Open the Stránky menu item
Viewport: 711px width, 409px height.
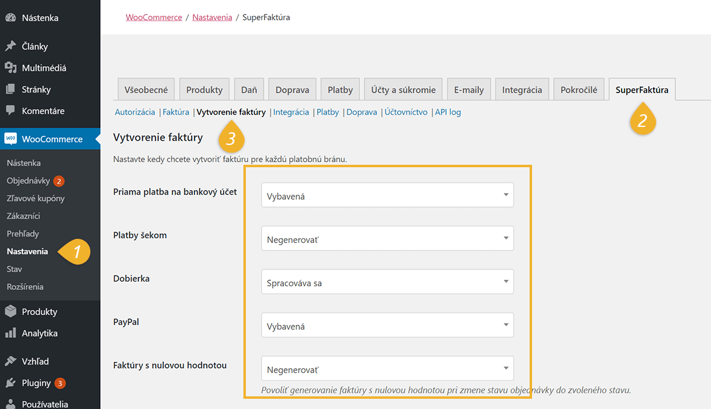[x=36, y=89]
